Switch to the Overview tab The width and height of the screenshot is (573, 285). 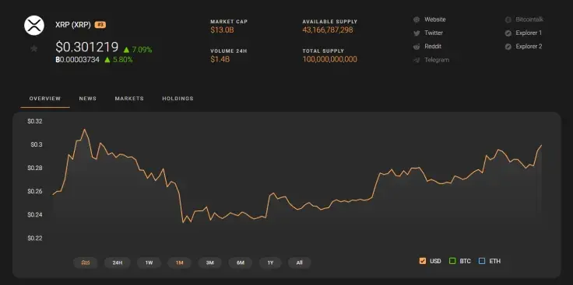[45, 99]
